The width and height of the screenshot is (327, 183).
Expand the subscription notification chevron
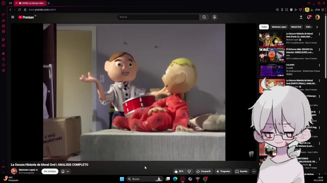tap(67, 171)
